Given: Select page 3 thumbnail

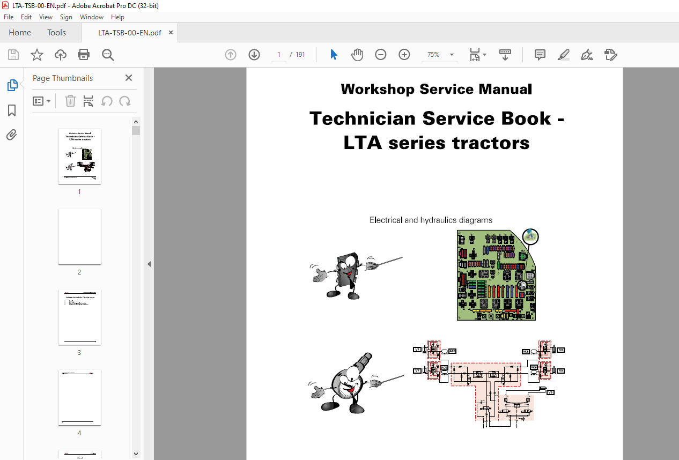Looking at the screenshot, I should click(x=79, y=317).
